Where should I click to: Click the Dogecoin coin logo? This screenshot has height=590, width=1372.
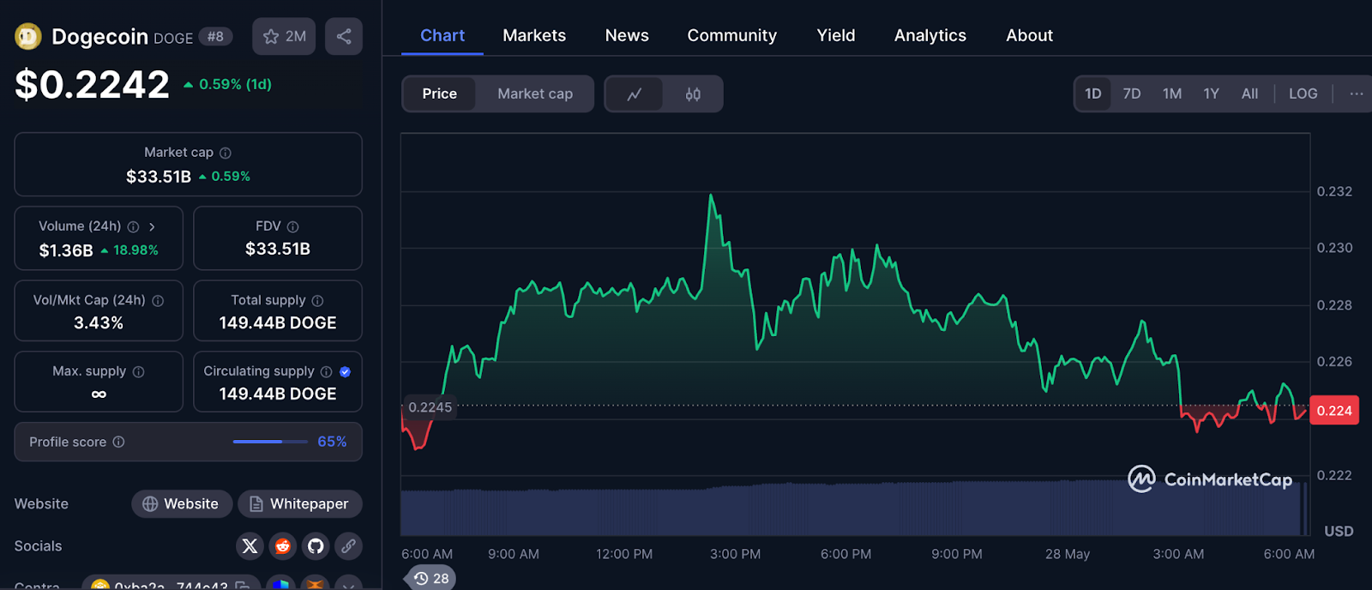28,36
